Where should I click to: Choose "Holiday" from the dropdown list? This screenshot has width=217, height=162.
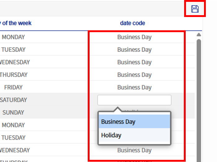click(x=134, y=135)
